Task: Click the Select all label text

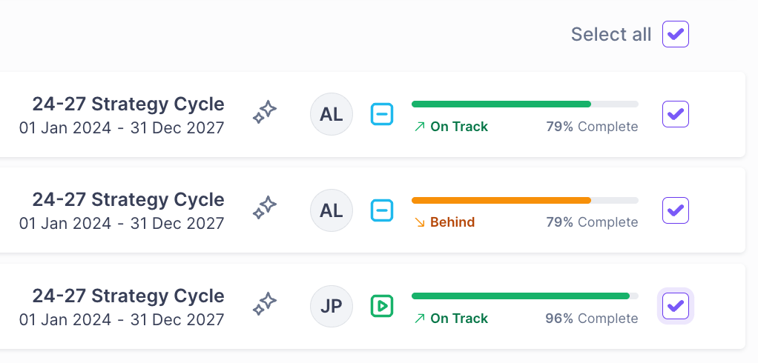Action: (611, 34)
